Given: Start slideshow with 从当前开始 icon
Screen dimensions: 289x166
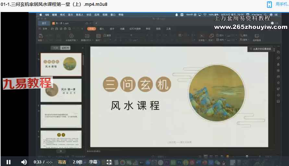Looking at the screenshot, I should (x=71, y=36).
